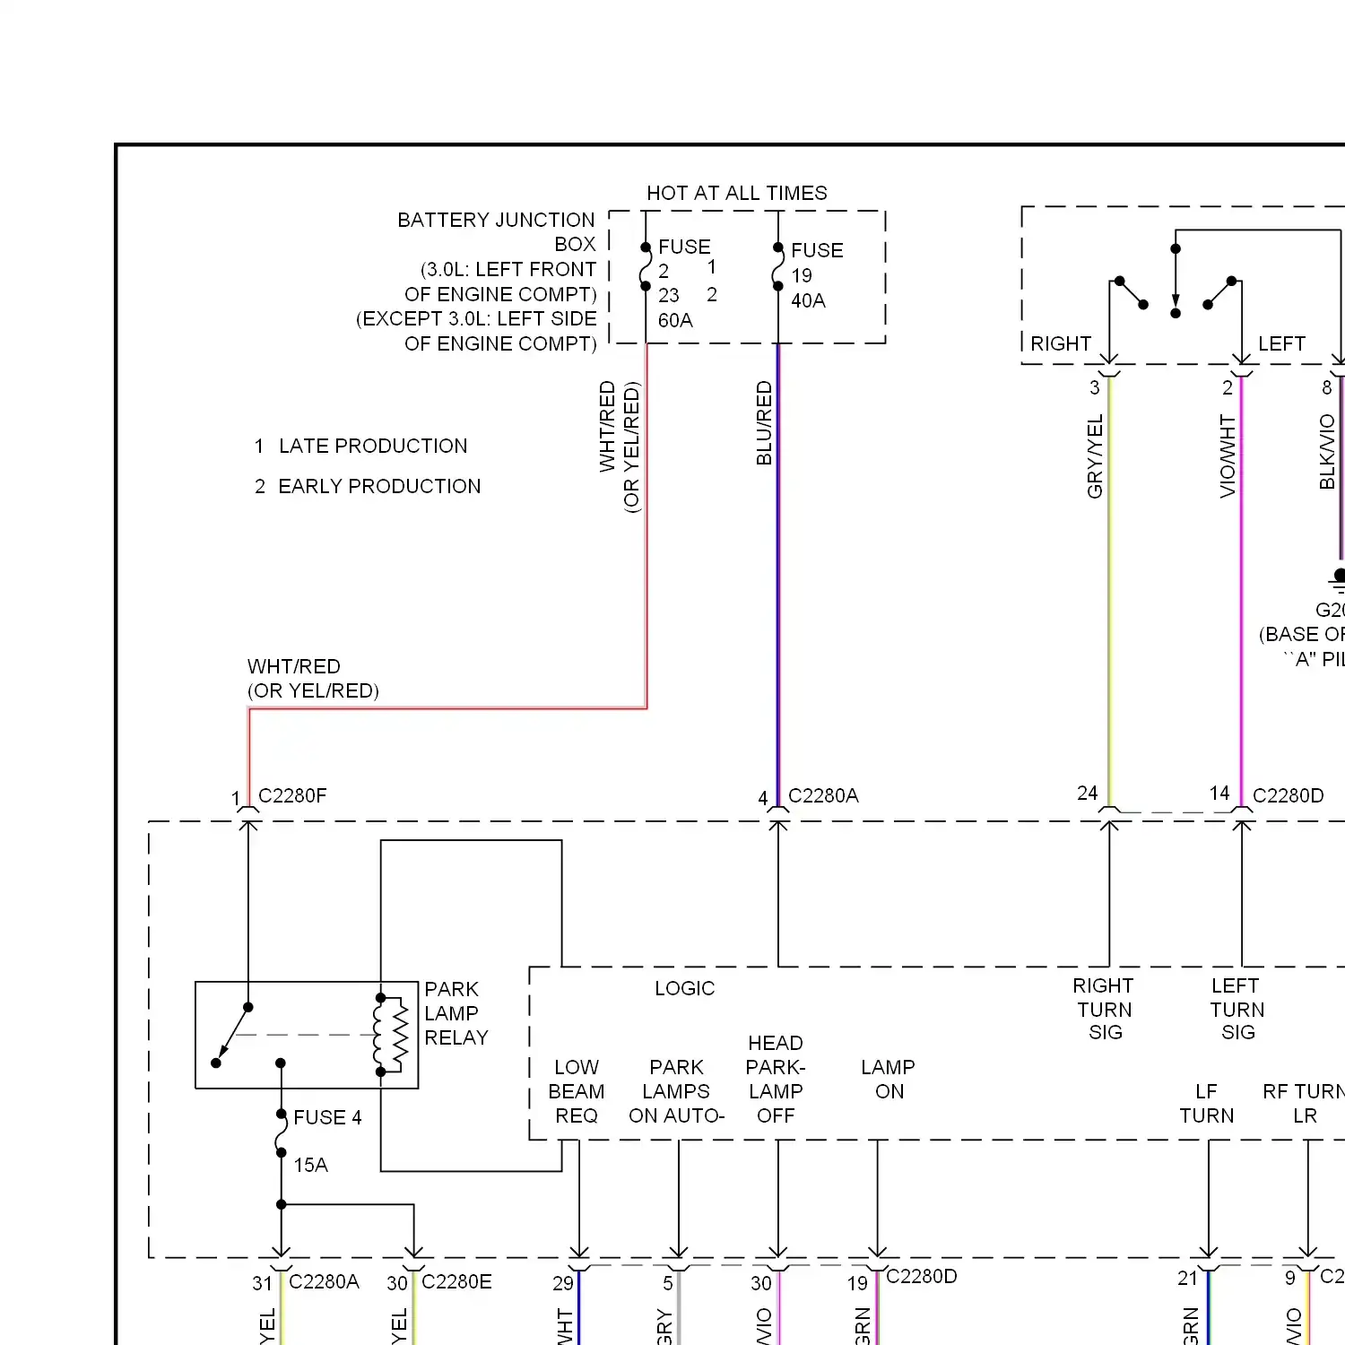The height and width of the screenshot is (1345, 1345).
Task: Click the BLK/VIO wire label
Action: click(1327, 452)
